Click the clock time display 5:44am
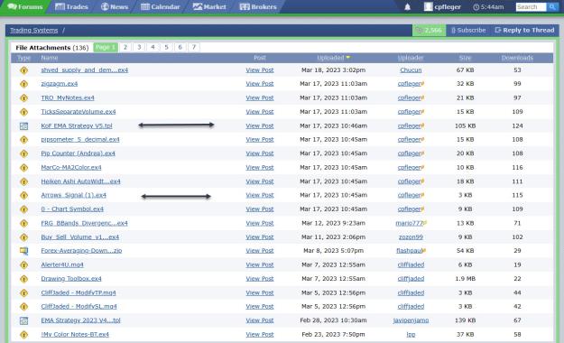 coord(488,7)
